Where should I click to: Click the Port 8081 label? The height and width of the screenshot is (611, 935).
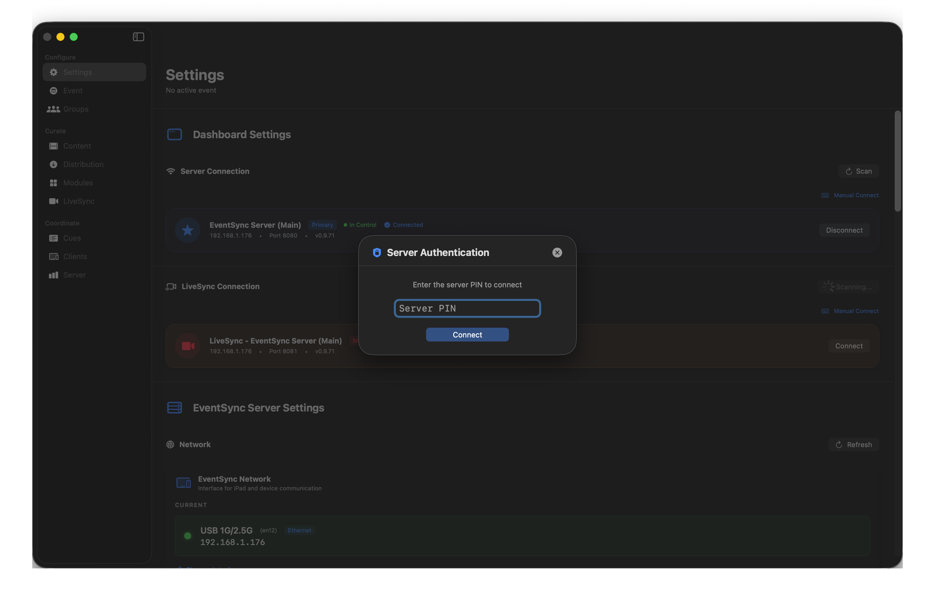coord(283,351)
